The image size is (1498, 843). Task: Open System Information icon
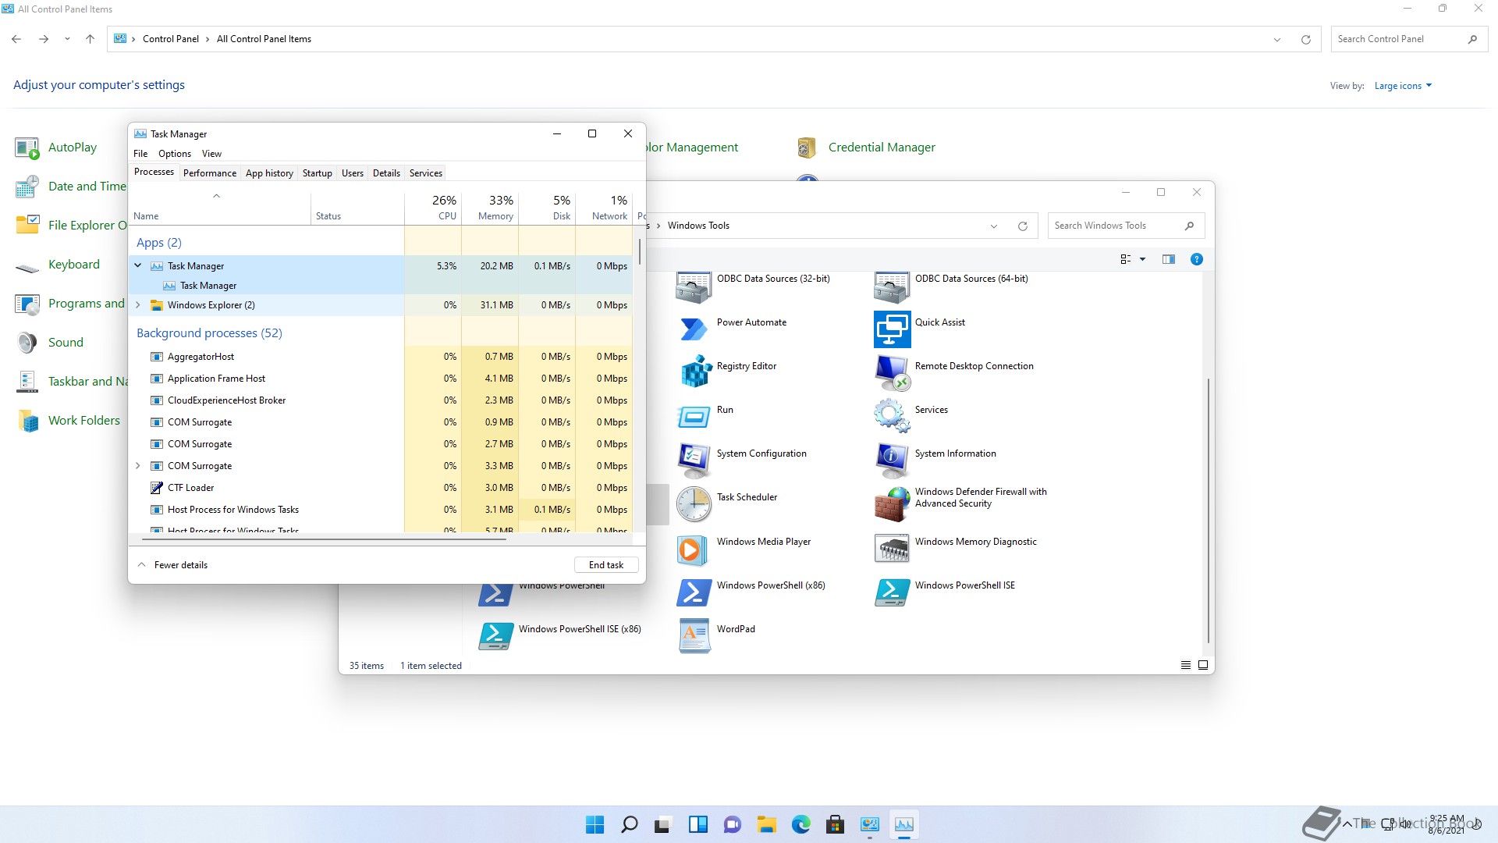[x=892, y=460]
